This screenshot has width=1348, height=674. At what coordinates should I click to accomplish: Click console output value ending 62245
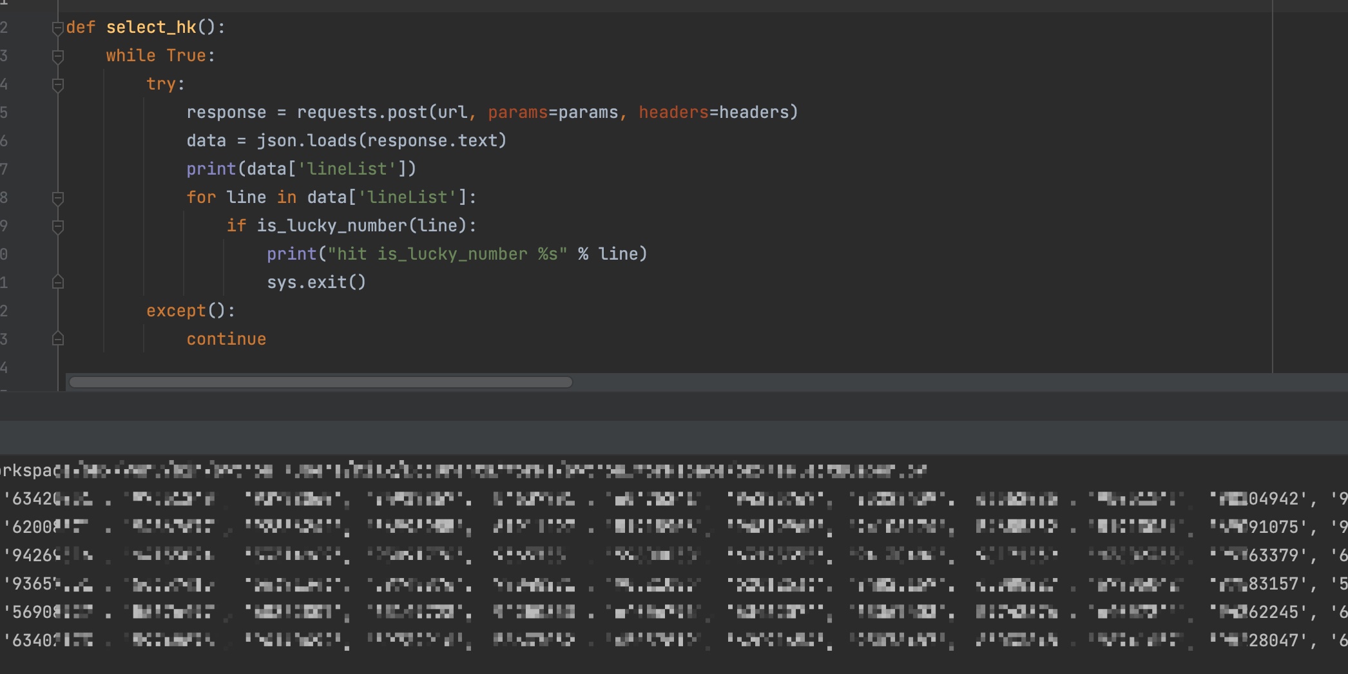tap(1259, 612)
